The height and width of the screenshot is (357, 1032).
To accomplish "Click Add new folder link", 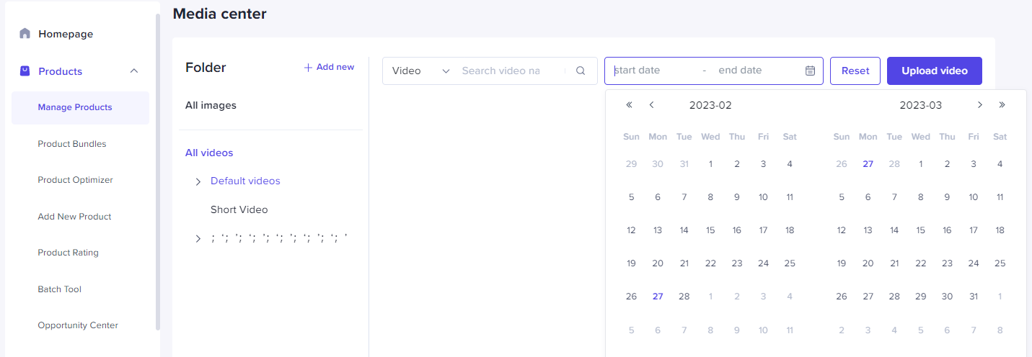I will 329,67.
